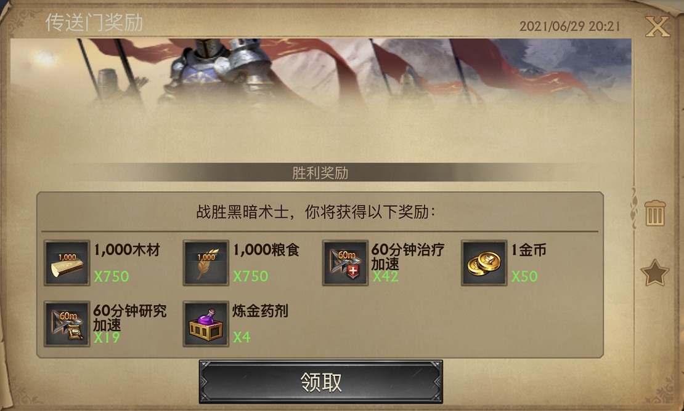Mark mail as favorite with star
The image size is (684, 411).
pos(655,273)
